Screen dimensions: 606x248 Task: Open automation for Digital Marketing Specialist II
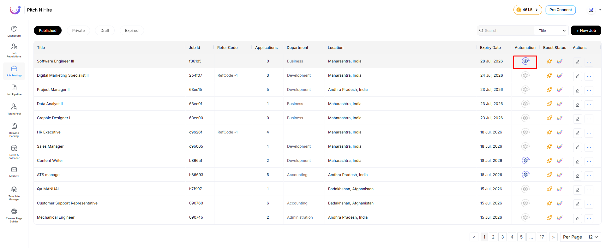tap(525, 75)
